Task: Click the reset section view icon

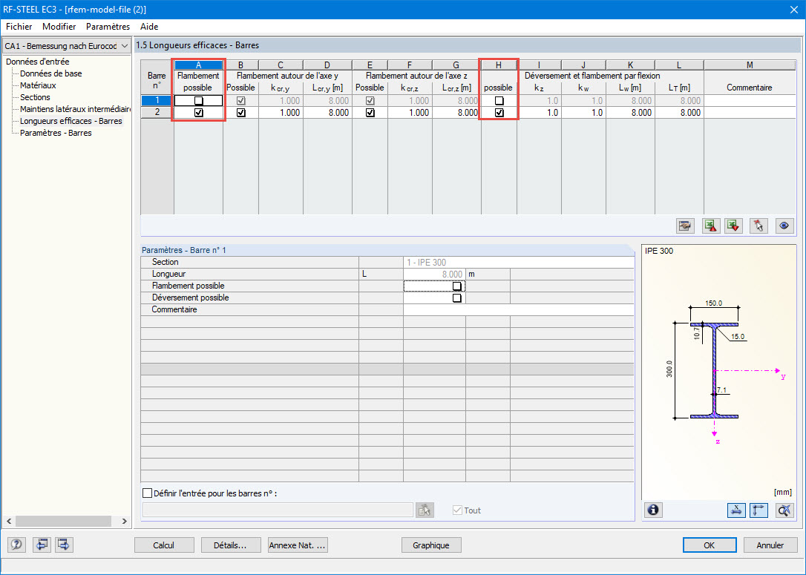Action: point(784,510)
